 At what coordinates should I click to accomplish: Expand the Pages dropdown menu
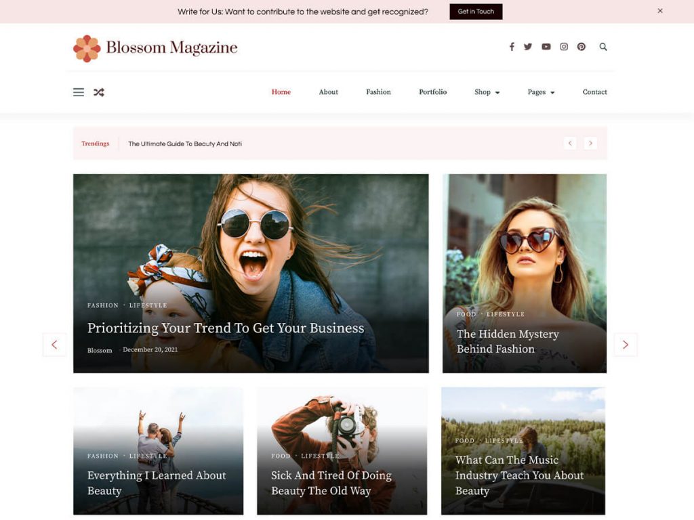pyautogui.click(x=540, y=92)
